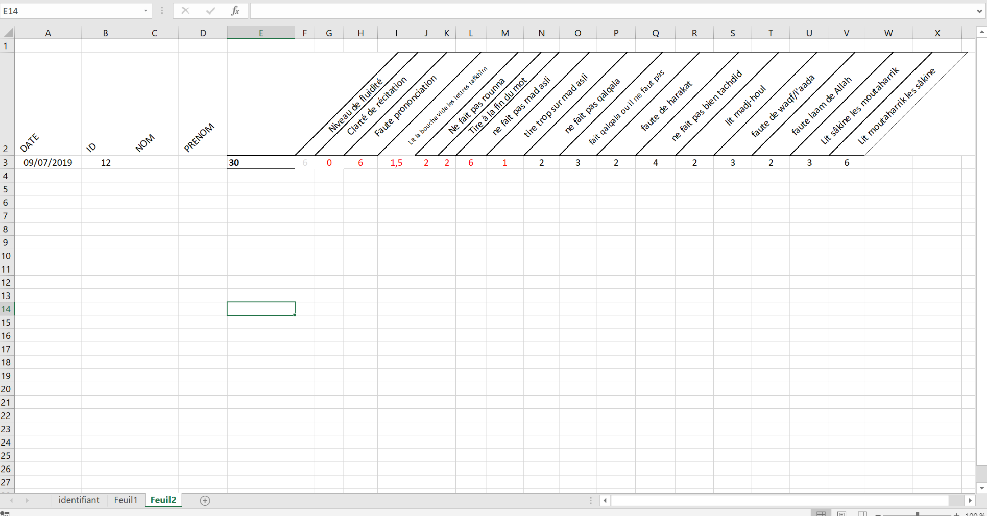Select row 20 header
This screenshot has width=987, height=516.
tap(6, 389)
